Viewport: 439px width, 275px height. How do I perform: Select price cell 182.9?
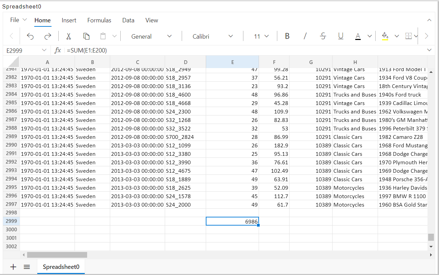pyautogui.click(x=274, y=145)
